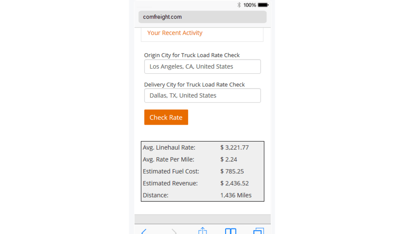Click the $ 3,221.77 linehaul value
Image resolution: width=415 pixels, height=234 pixels.
234,148
